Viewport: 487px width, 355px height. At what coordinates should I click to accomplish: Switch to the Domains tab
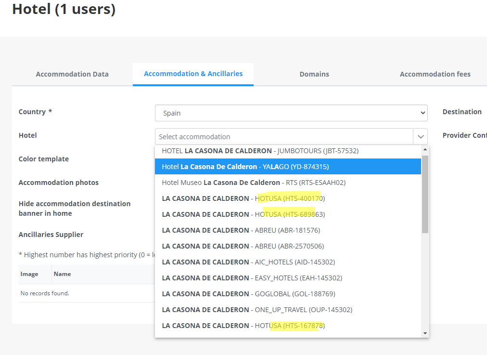314,74
